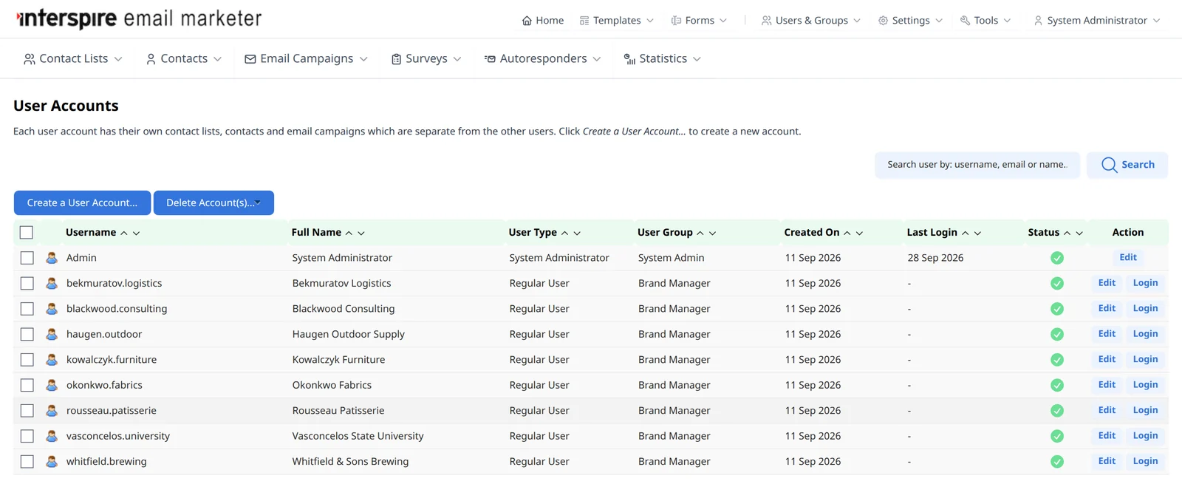Click the green status icon for rousseau.patisserie

pos(1057,411)
